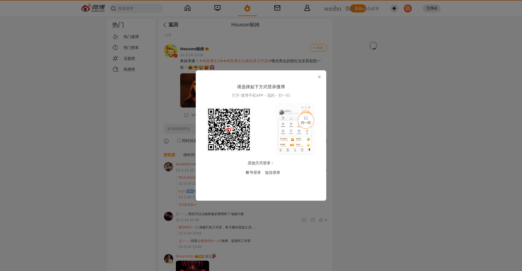Sort comments by 按热度
The height and width of the screenshot is (271, 522).
click(169, 155)
